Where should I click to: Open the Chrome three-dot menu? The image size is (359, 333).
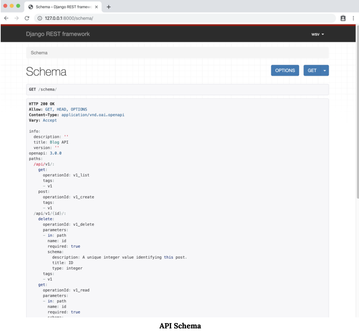coord(353,18)
